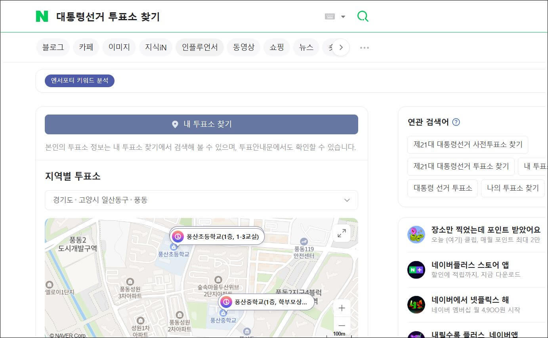This screenshot has height=338, width=548.
Task: Select related search 대통령 선거 투표소
Action: (x=443, y=188)
